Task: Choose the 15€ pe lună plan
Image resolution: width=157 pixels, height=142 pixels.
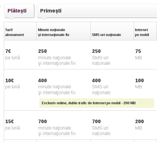Action: coord(13,125)
